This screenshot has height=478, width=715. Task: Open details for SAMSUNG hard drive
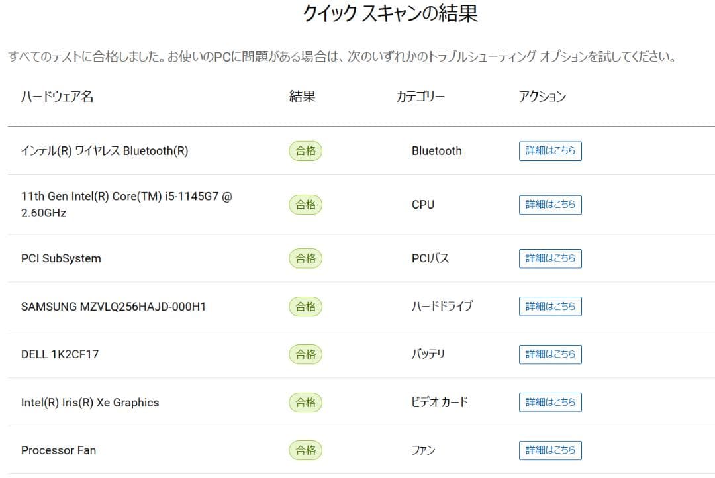[550, 307]
